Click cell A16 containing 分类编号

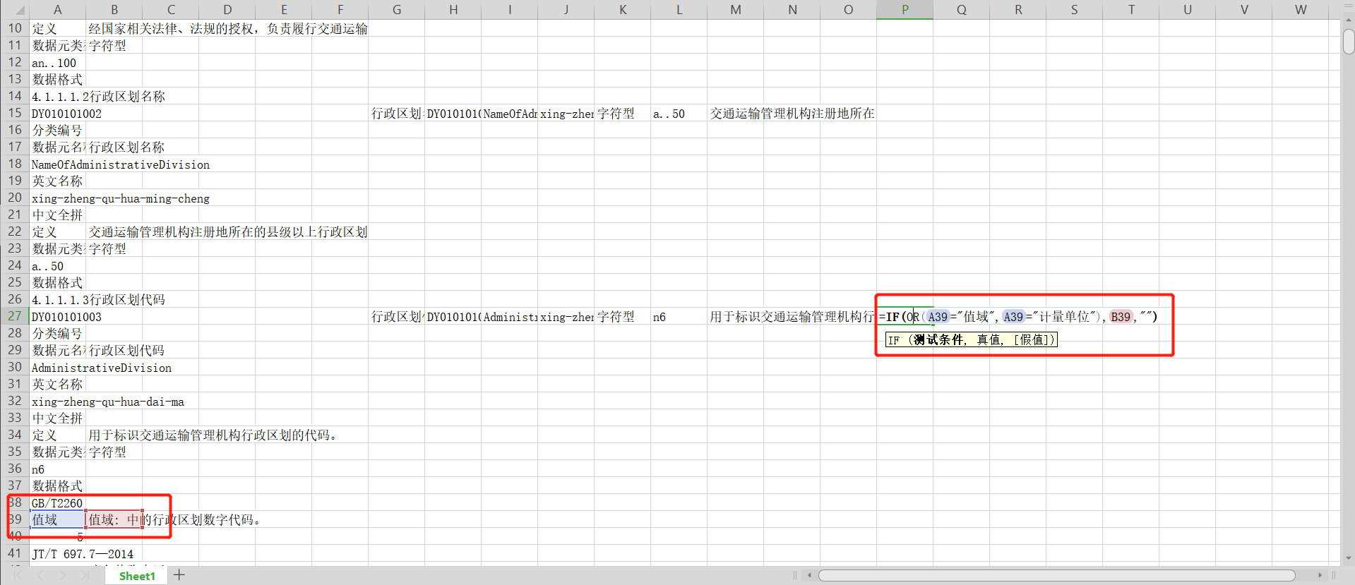57,130
